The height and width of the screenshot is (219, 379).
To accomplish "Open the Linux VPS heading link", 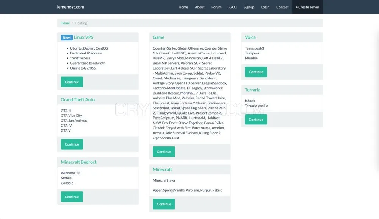I will click(x=83, y=37).
